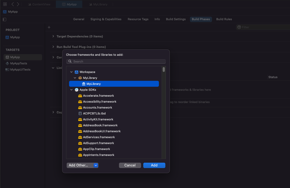Select the MyAppTests target icon
Screen dimensions: 290x188
(7, 63)
